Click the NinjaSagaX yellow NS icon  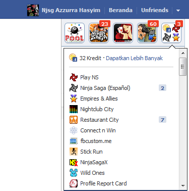[x=74, y=162]
